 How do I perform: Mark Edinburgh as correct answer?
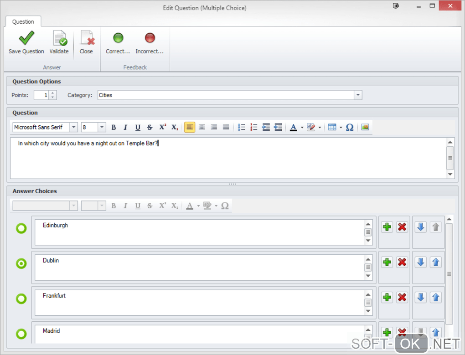21,228
